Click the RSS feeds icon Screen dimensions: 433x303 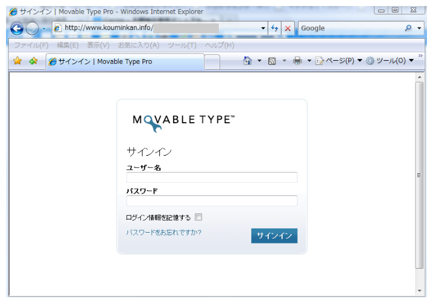click(x=272, y=61)
